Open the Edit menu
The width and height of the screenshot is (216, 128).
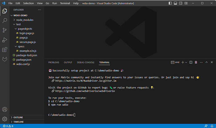pos(18,3)
